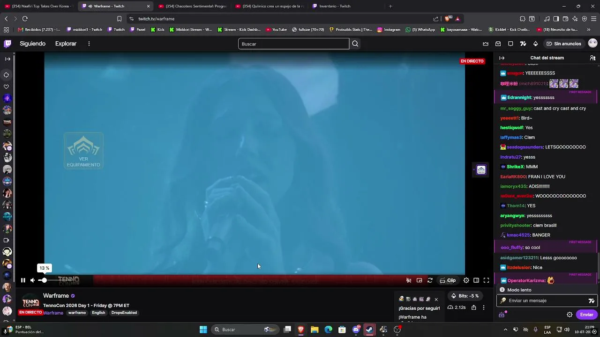Open the WhatsApp bookmark
This screenshot has height=337, width=600.
pyautogui.click(x=420, y=29)
